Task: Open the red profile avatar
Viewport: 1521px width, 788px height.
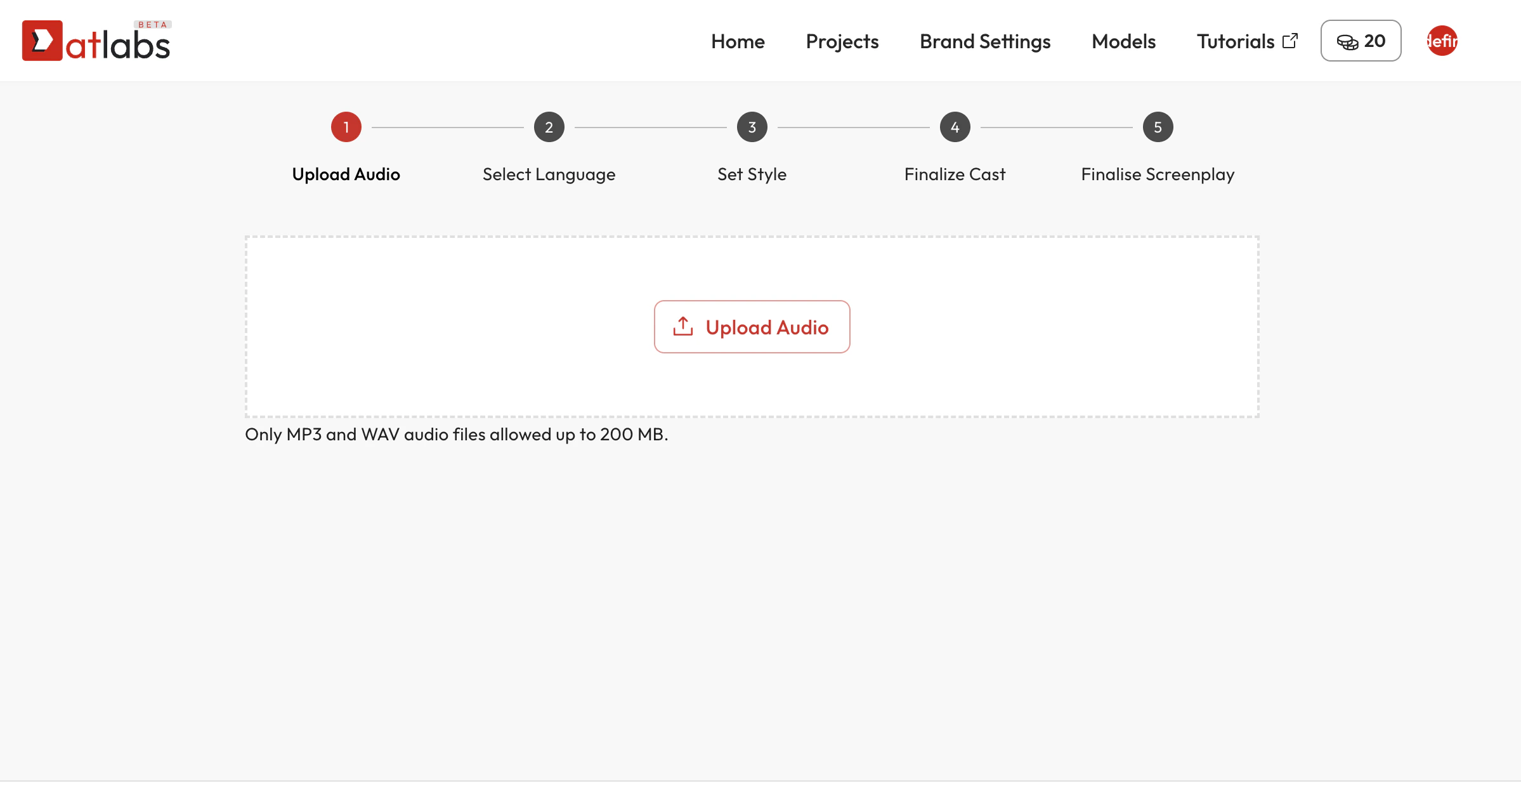Action: pyautogui.click(x=1441, y=41)
